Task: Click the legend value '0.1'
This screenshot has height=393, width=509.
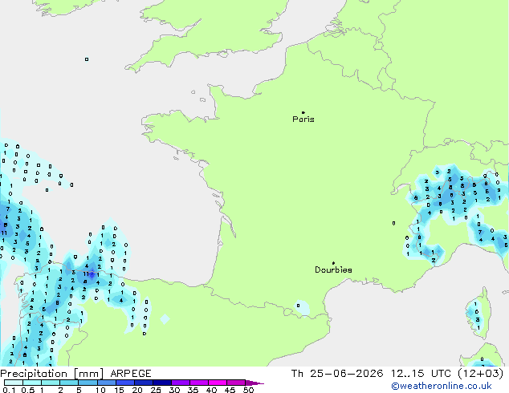Action: pos(9,390)
